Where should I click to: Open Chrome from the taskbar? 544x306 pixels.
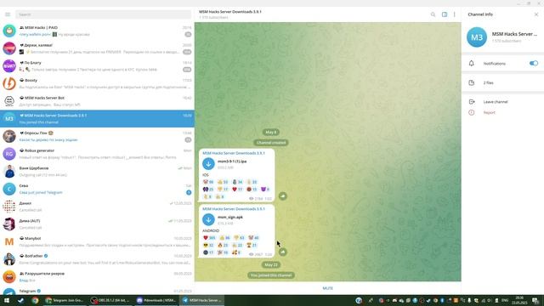pyautogui.click(x=35, y=300)
